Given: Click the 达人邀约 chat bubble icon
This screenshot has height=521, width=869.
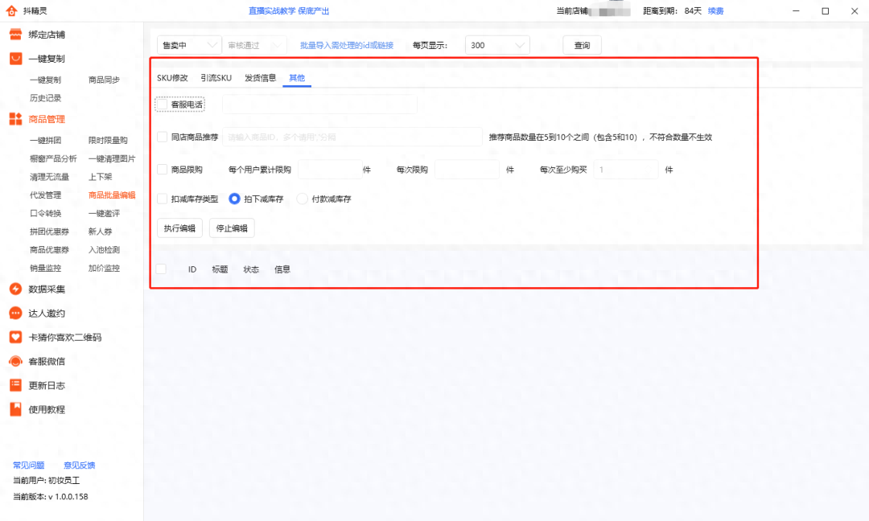Looking at the screenshot, I should pos(15,313).
